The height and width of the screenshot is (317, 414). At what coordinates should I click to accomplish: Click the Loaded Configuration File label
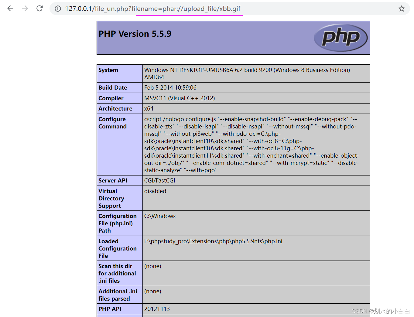click(x=118, y=249)
